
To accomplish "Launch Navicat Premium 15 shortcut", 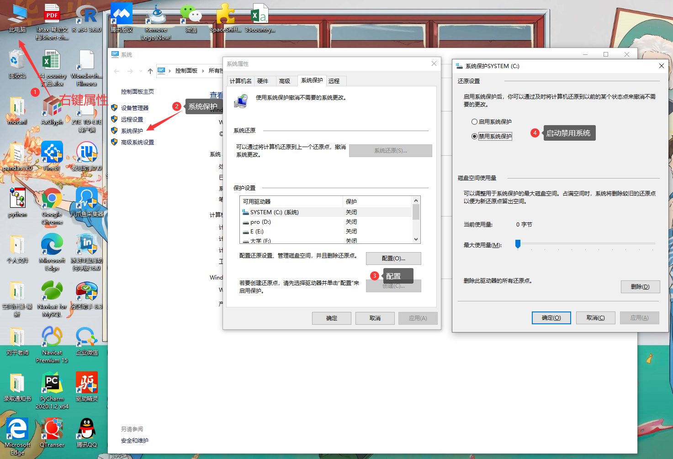I will pos(52,344).
